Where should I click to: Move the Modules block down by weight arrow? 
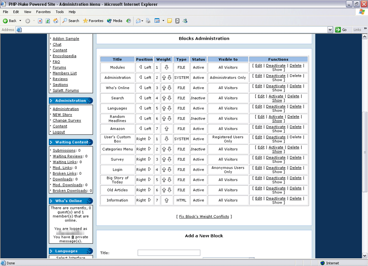(167, 68)
